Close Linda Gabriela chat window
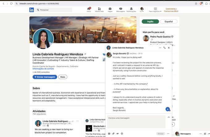Image resolution: width=210 pixels, height=137 pixels. (x=169, y=48)
